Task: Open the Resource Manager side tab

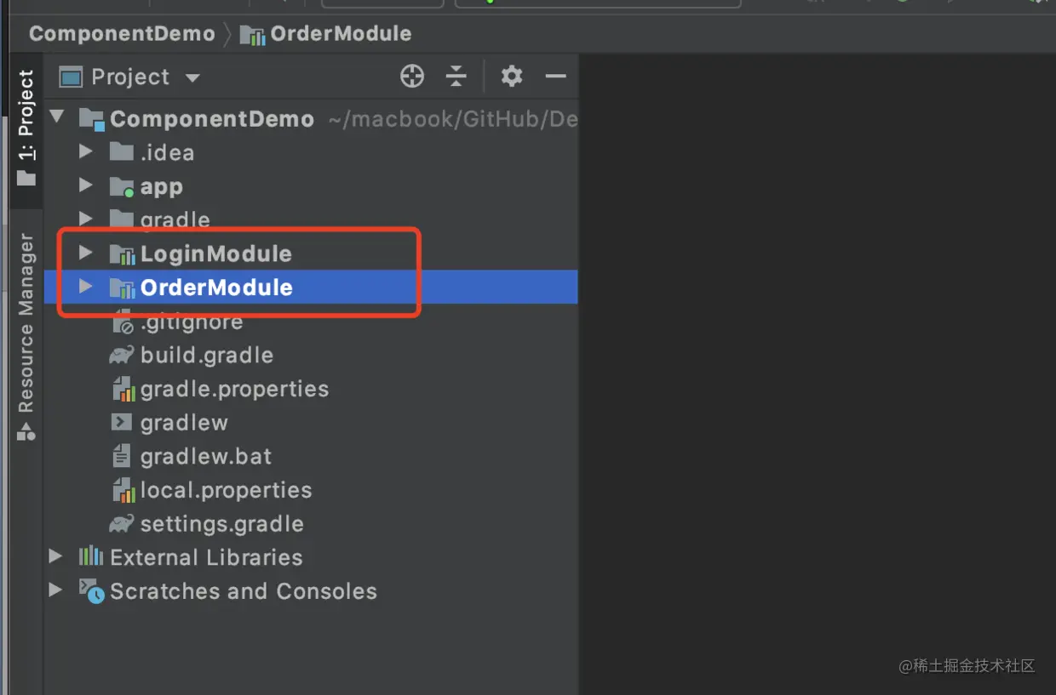Action: [x=26, y=336]
